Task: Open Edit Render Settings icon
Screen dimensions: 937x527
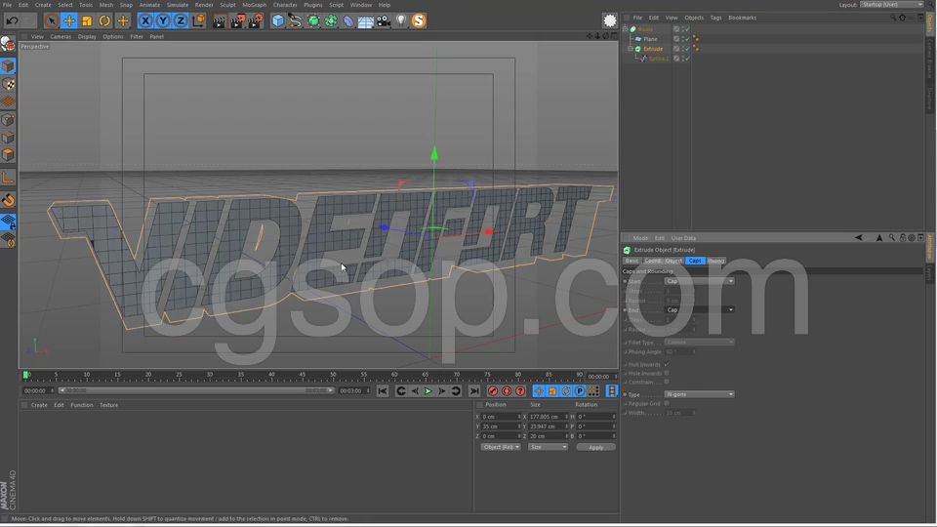Action: [255, 21]
